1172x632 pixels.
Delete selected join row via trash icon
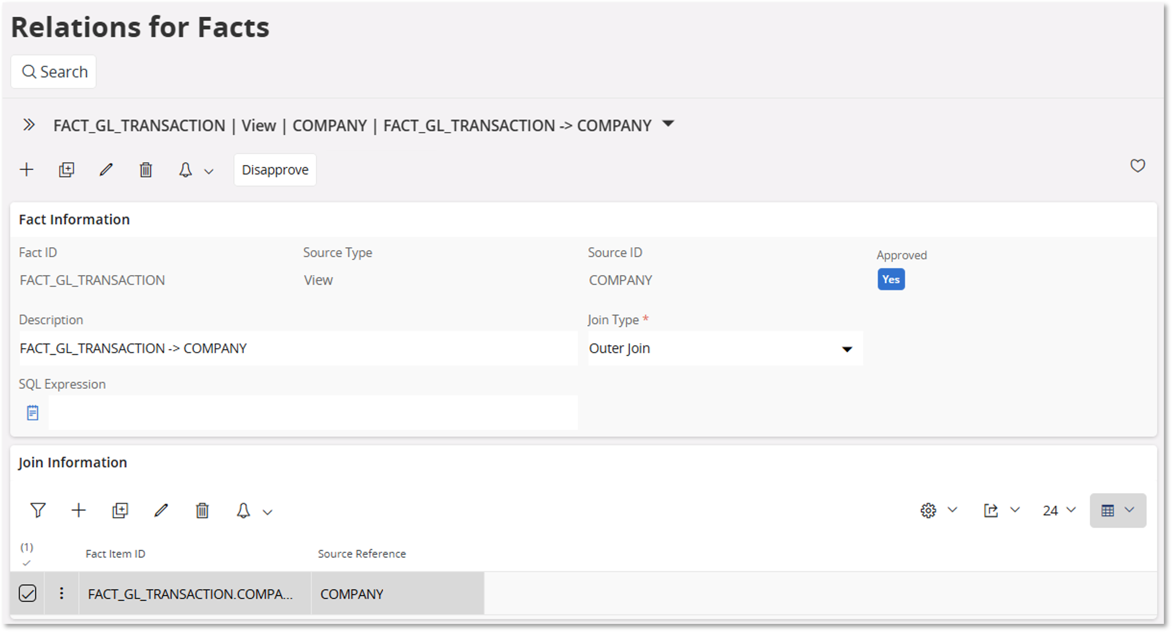[x=203, y=510]
